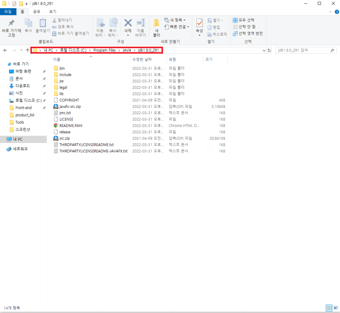Sort by Date modified (수정한 날짜) header
This screenshot has height=313, width=340.
pyautogui.click(x=142, y=59)
